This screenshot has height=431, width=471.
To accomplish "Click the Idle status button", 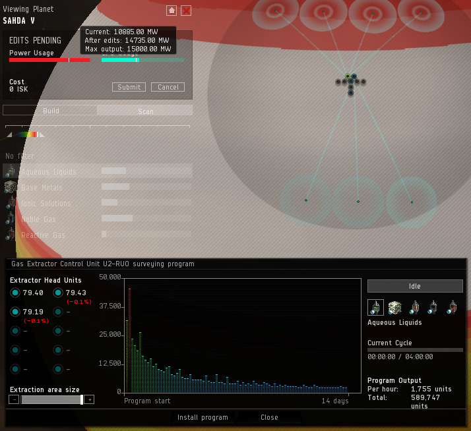I will pyautogui.click(x=415, y=286).
